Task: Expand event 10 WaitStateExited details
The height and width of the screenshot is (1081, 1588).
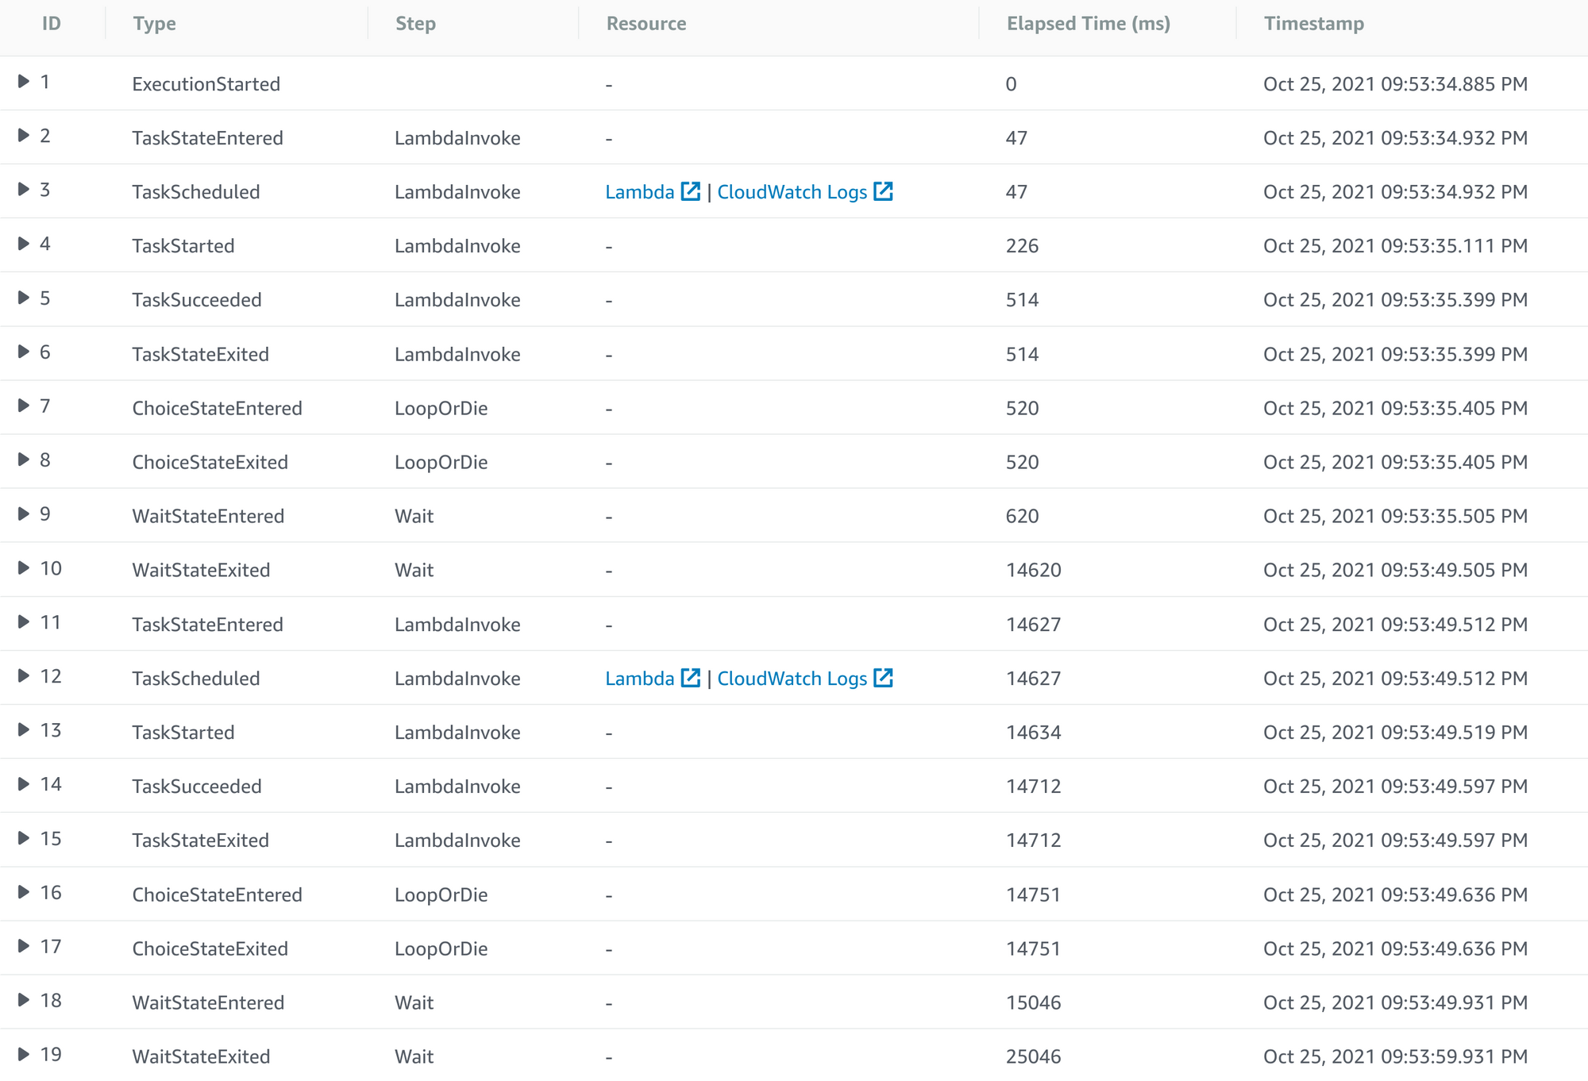Action: coord(24,567)
